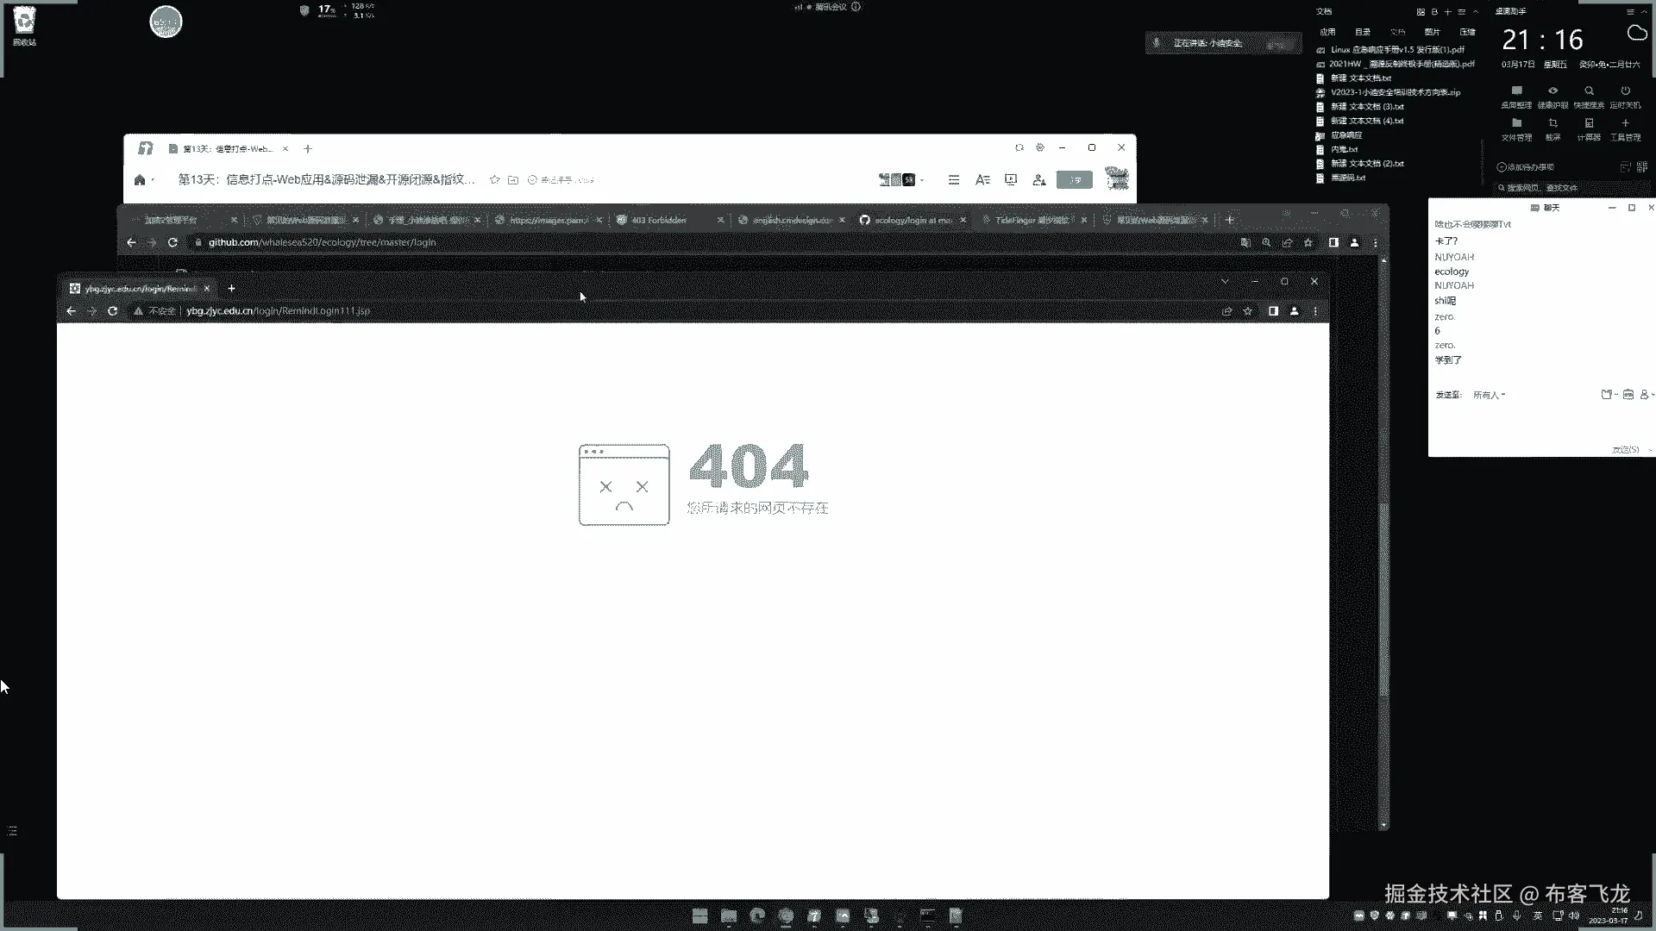The height and width of the screenshot is (931, 1656).
Task: Switch to the 403 Forbidden tab
Action: coord(659,220)
